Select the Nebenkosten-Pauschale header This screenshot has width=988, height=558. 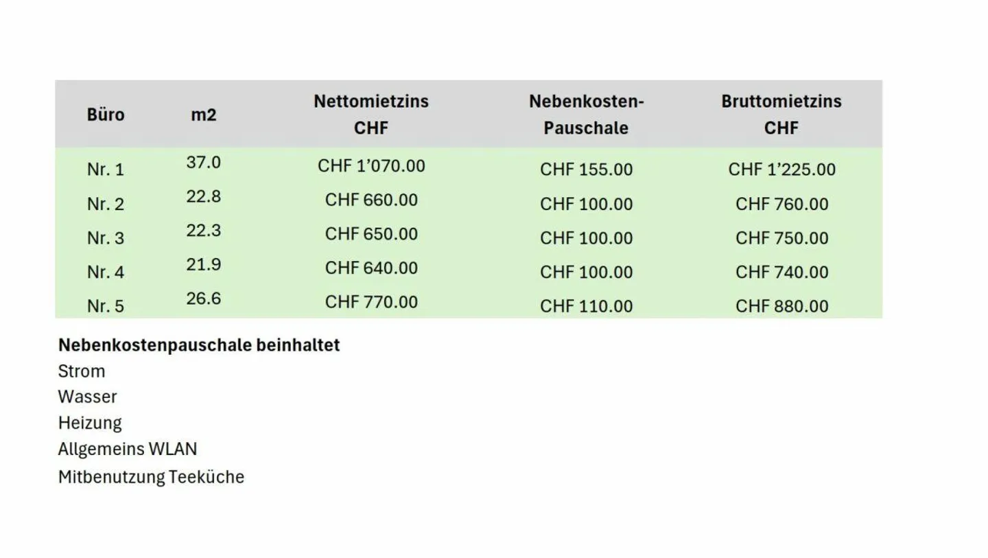click(586, 114)
